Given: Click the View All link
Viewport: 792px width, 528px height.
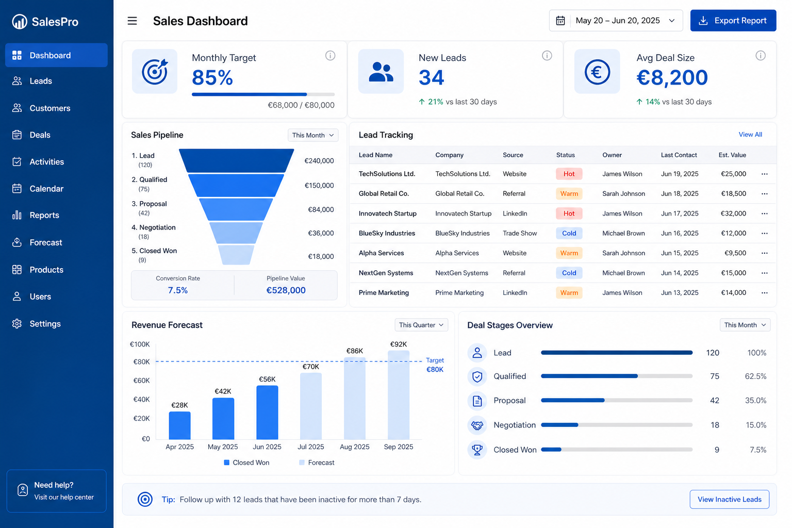Looking at the screenshot, I should pyautogui.click(x=750, y=135).
